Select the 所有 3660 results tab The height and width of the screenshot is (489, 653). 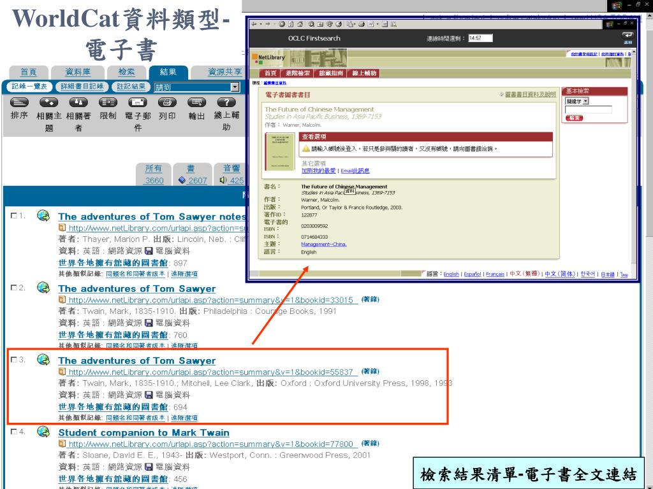point(154,174)
